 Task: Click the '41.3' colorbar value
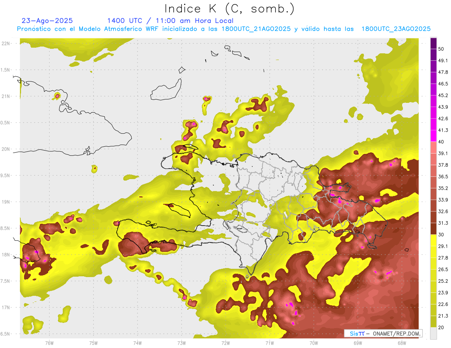[443, 131]
